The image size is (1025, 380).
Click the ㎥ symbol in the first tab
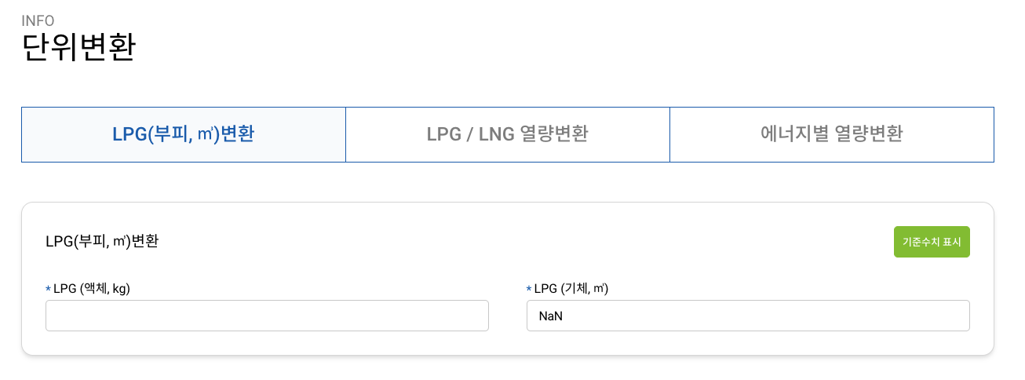click(205, 134)
